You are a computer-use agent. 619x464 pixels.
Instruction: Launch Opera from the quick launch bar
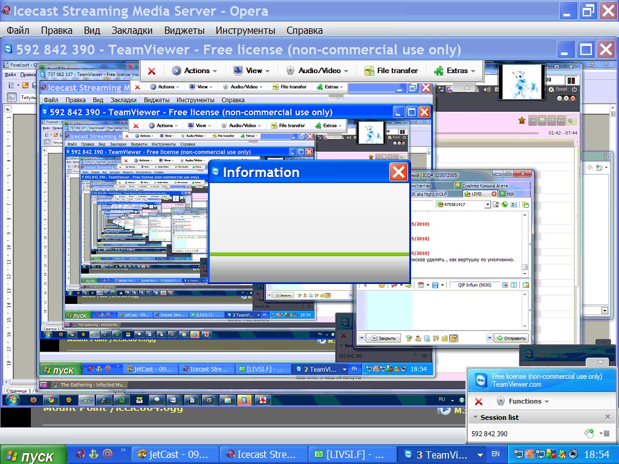click(80, 454)
